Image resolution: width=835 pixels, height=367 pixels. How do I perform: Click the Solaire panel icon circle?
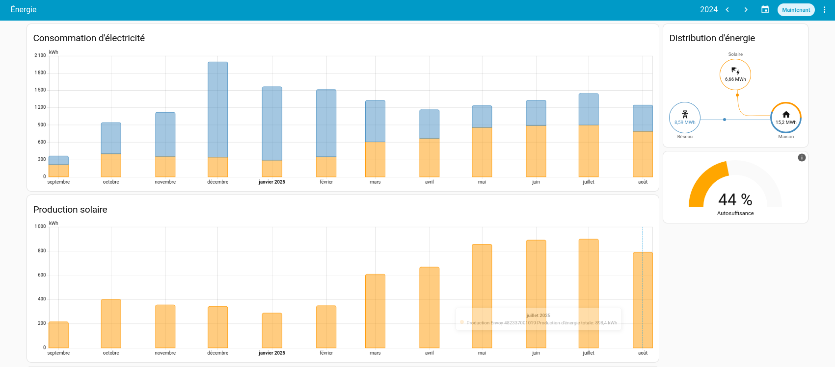(x=735, y=74)
